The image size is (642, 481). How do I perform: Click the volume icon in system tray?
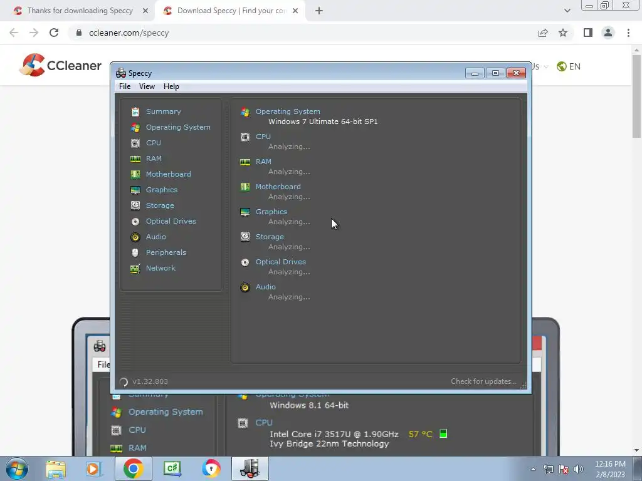point(579,469)
